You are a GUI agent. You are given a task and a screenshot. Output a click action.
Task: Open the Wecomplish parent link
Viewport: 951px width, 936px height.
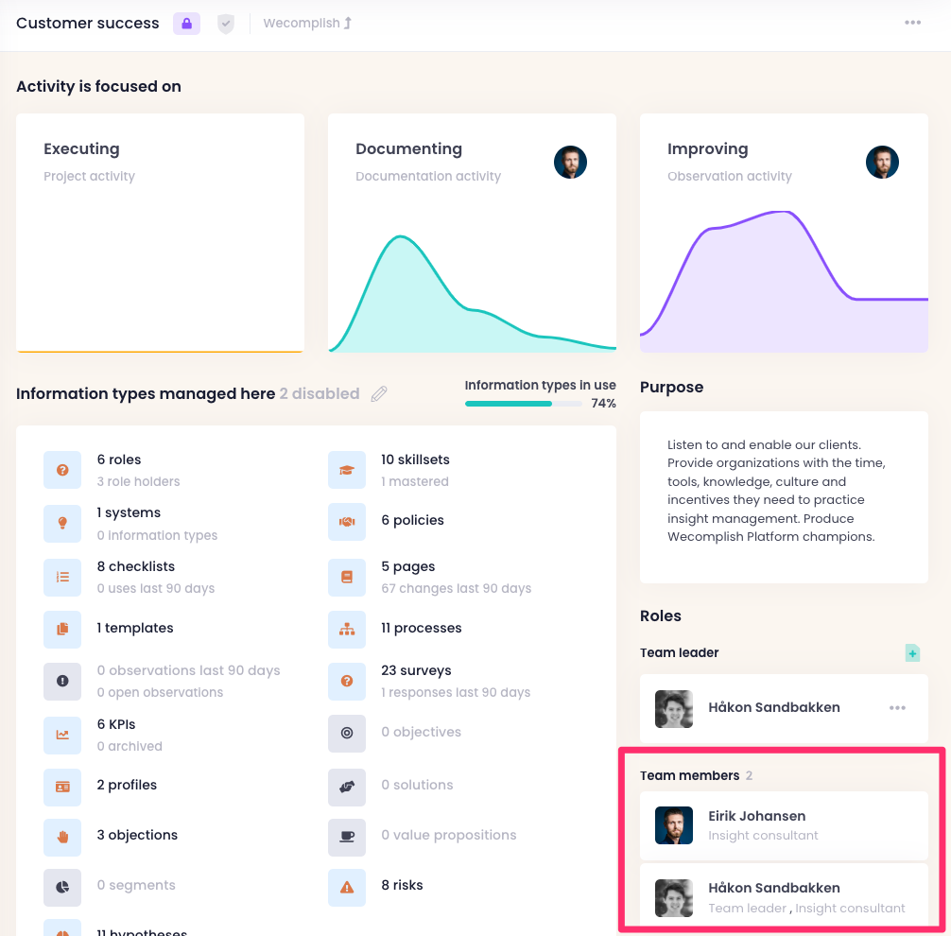click(x=307, y=24)
